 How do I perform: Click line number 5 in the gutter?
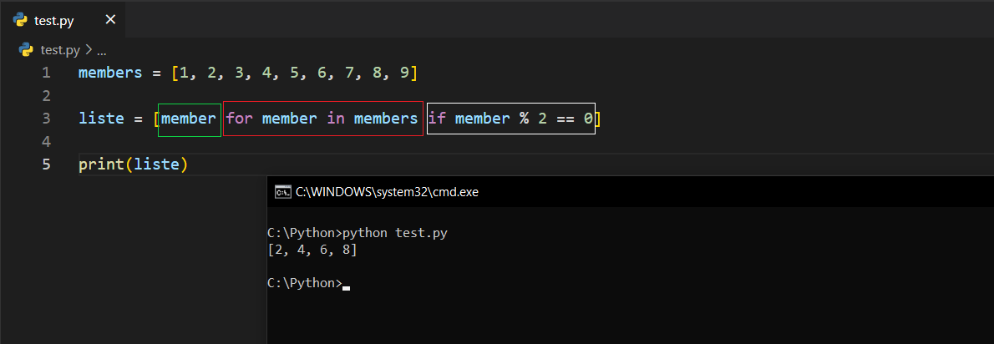pos(46,164)
